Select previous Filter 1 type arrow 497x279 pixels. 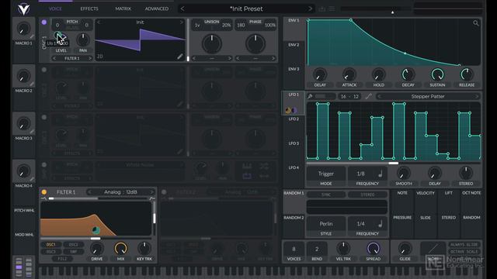89,192
